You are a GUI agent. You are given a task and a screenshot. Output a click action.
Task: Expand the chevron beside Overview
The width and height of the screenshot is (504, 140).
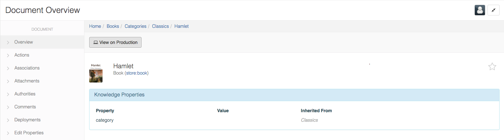8,42
